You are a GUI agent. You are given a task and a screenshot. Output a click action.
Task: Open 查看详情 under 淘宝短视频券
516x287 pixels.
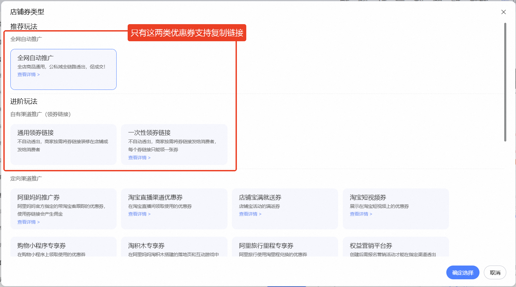(361, 214)
